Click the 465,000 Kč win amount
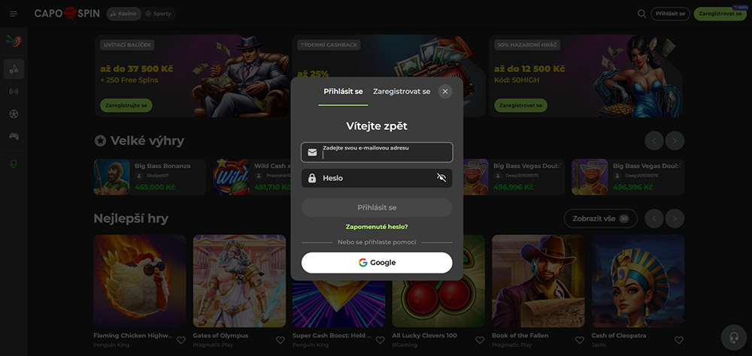 coord(155,187)
